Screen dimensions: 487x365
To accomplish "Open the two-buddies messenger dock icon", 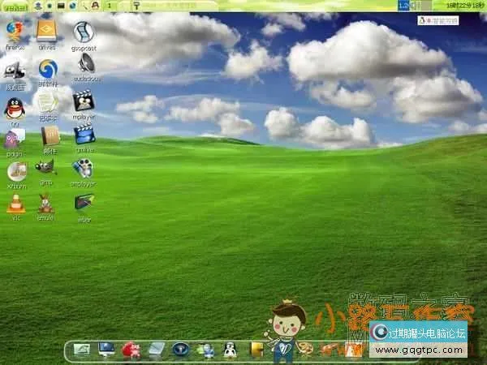I will pos(205,350).
